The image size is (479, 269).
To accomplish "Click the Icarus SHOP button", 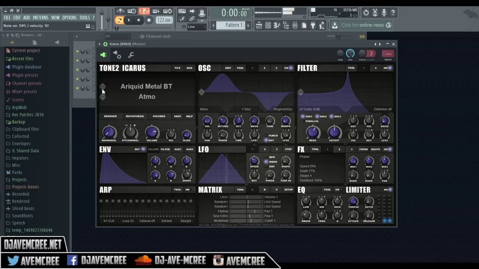I will [177, 116].
